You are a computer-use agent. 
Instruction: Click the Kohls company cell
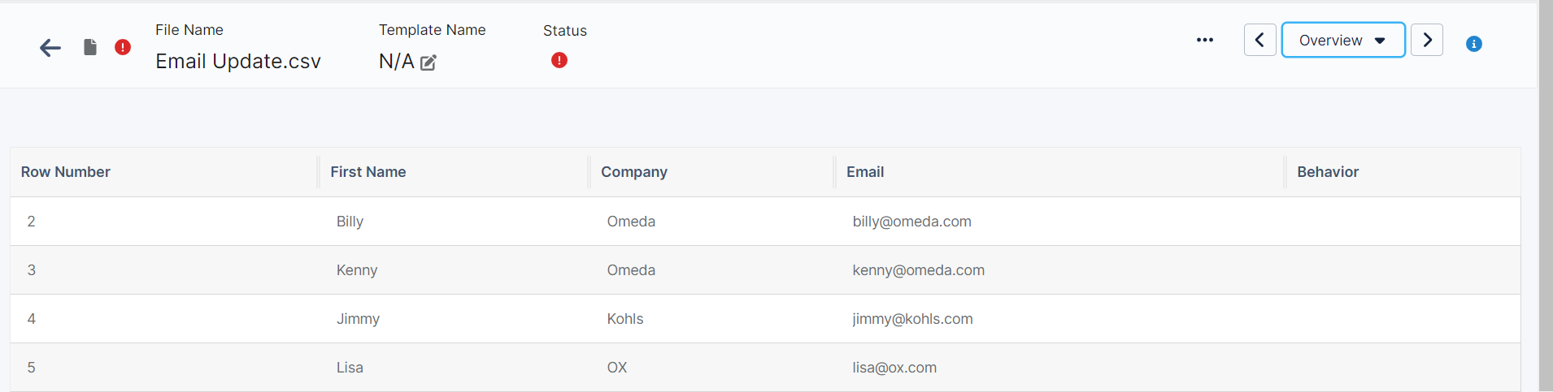[625, 319]
